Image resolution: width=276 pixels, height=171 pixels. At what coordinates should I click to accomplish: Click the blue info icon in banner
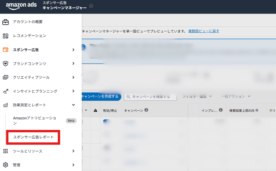click(x=83, y=47)
